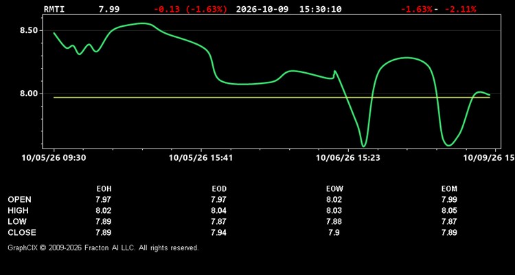Click the HIGH row label
This screenshot has width=515, height=275.
pyautogui.click(x=18, y=210)
